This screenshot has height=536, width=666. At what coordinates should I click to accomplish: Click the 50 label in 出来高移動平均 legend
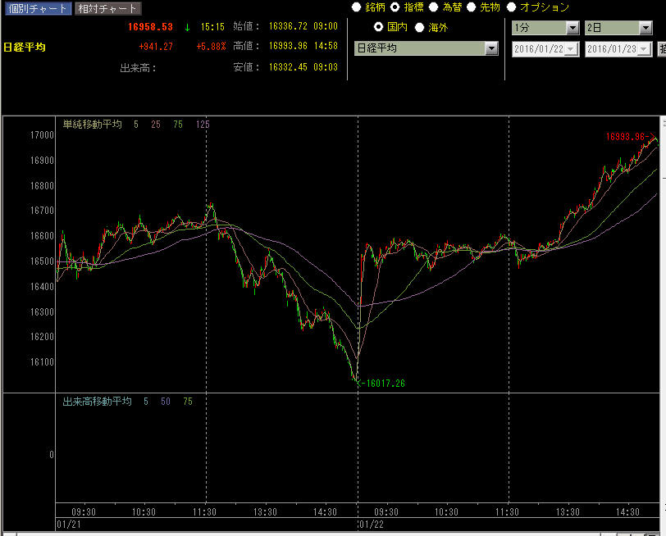(166, 402)
